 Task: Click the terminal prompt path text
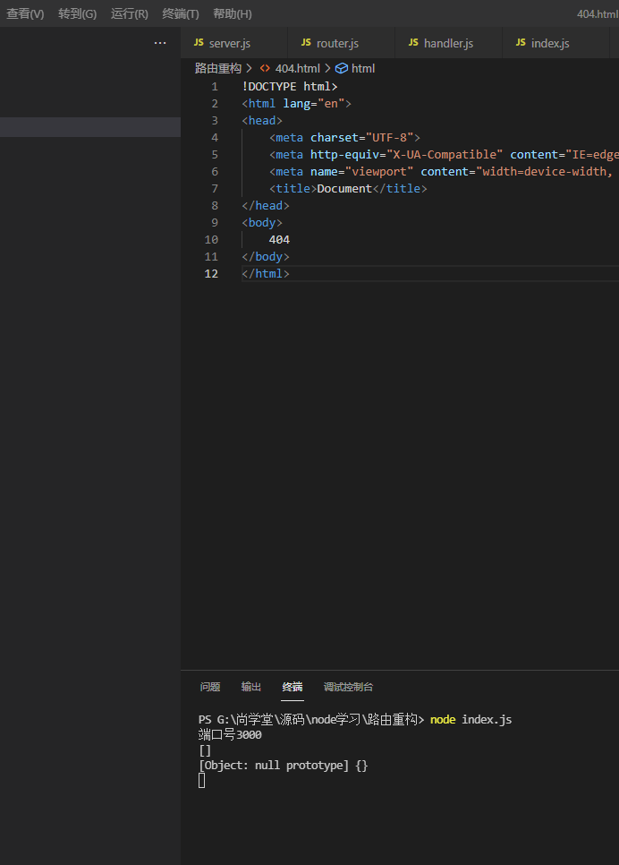[x=311, y=719]
